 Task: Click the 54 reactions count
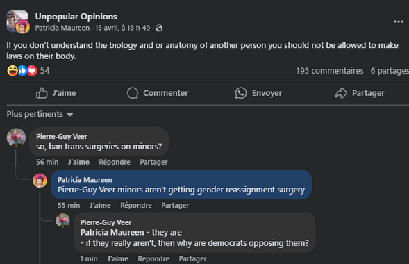click(44, 71)
